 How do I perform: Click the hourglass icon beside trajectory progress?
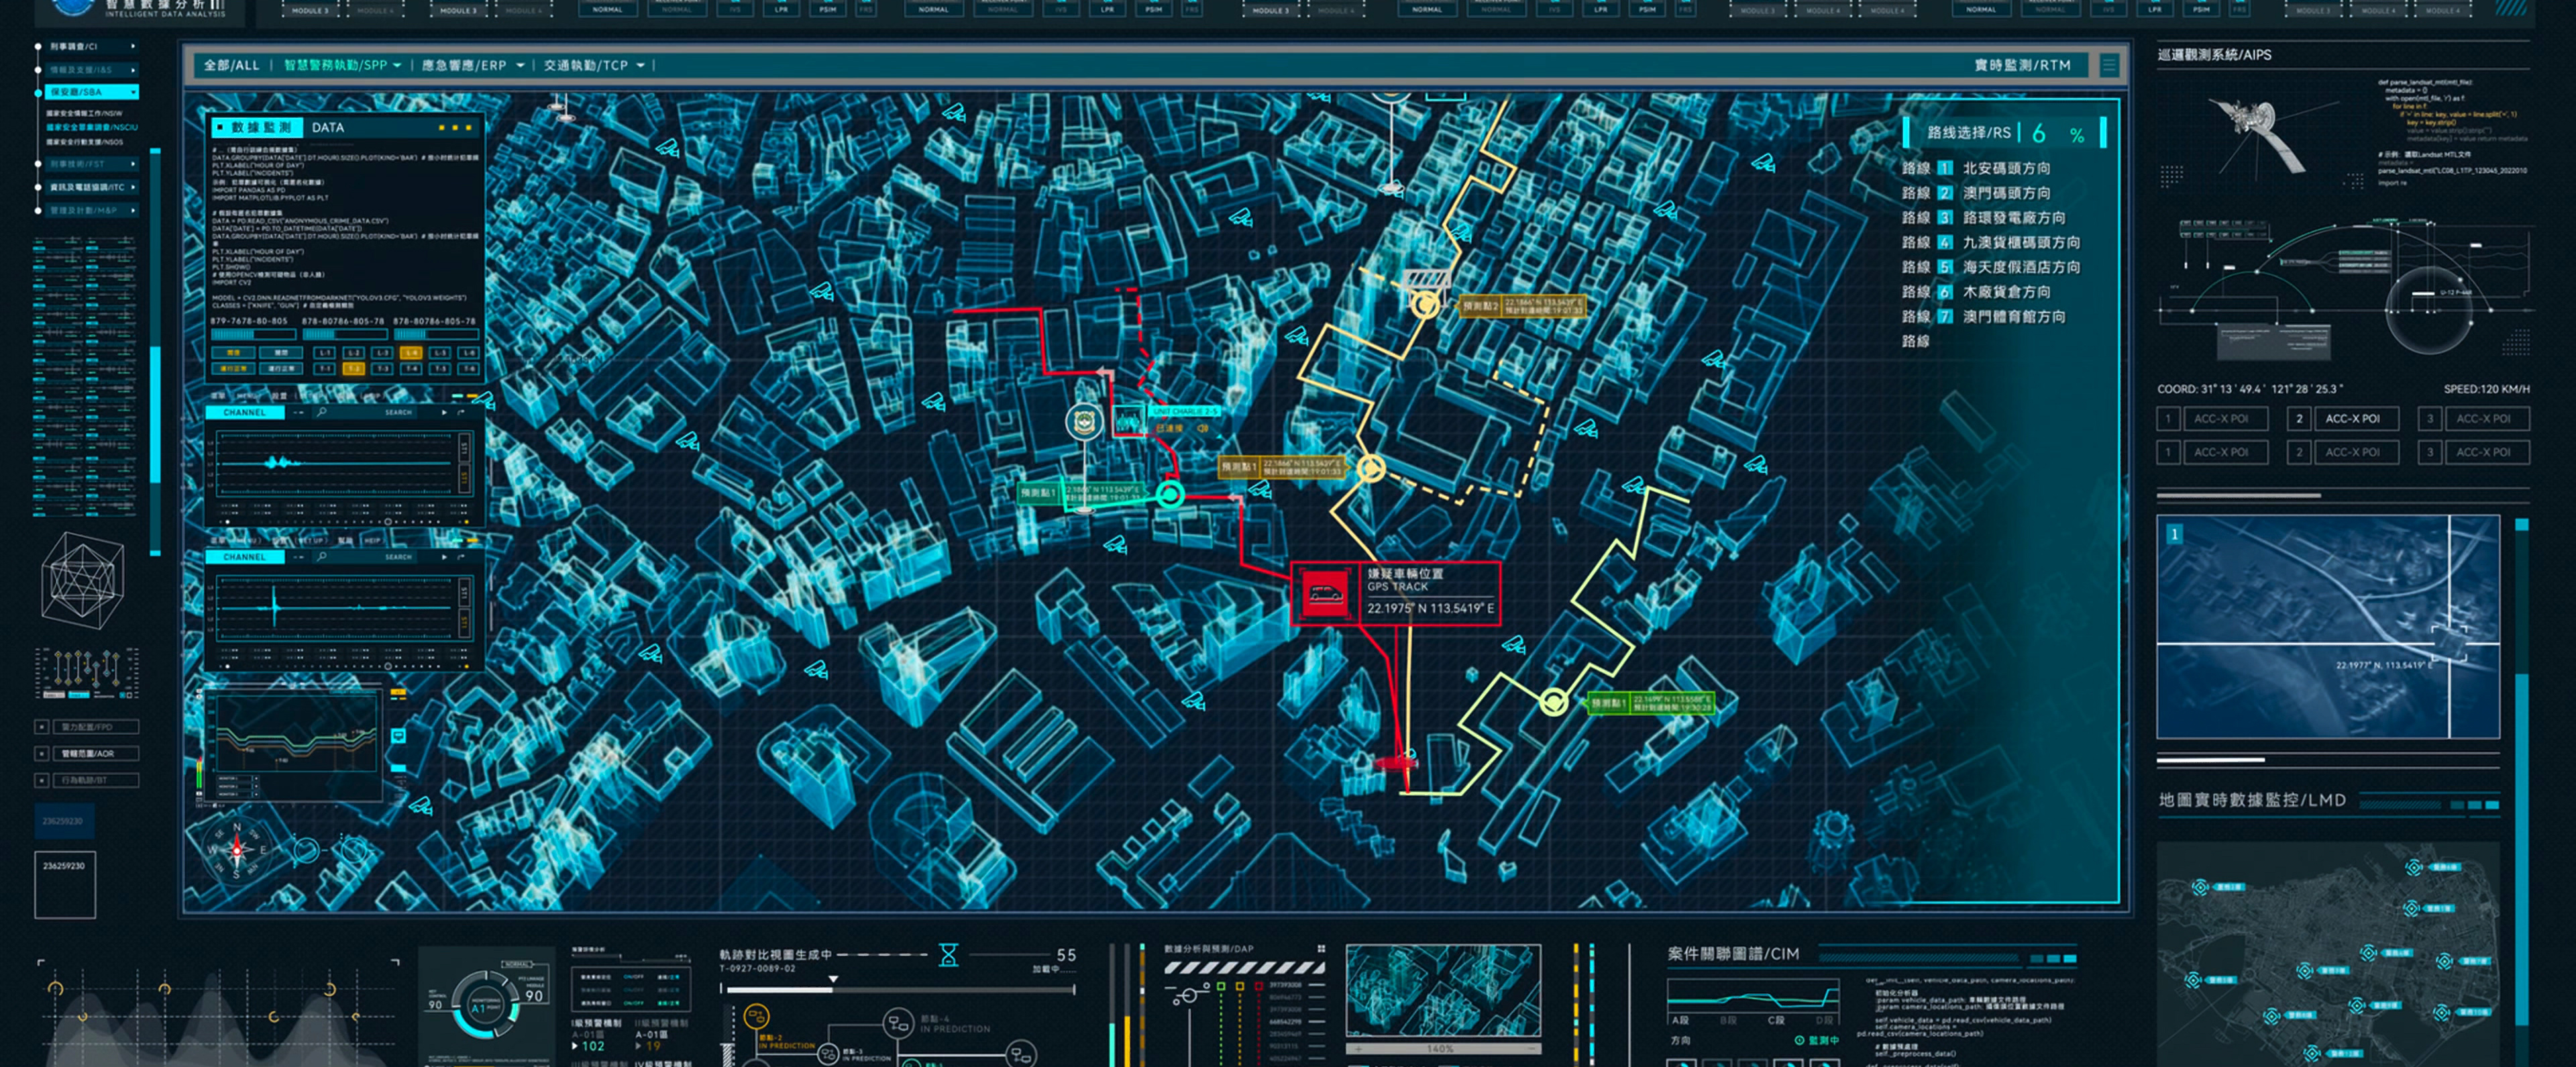948,955
